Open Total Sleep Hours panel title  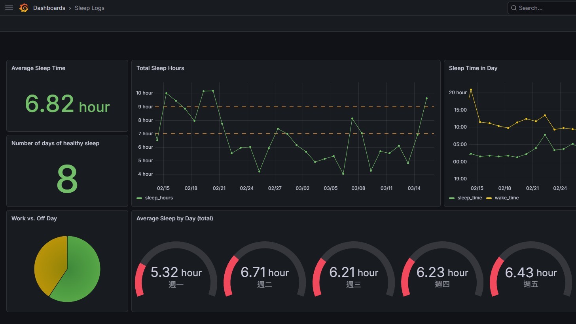pos(160,68)
